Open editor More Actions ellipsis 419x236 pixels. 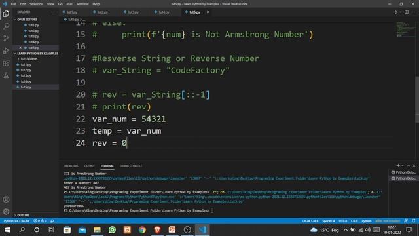(x=413, y=12)
